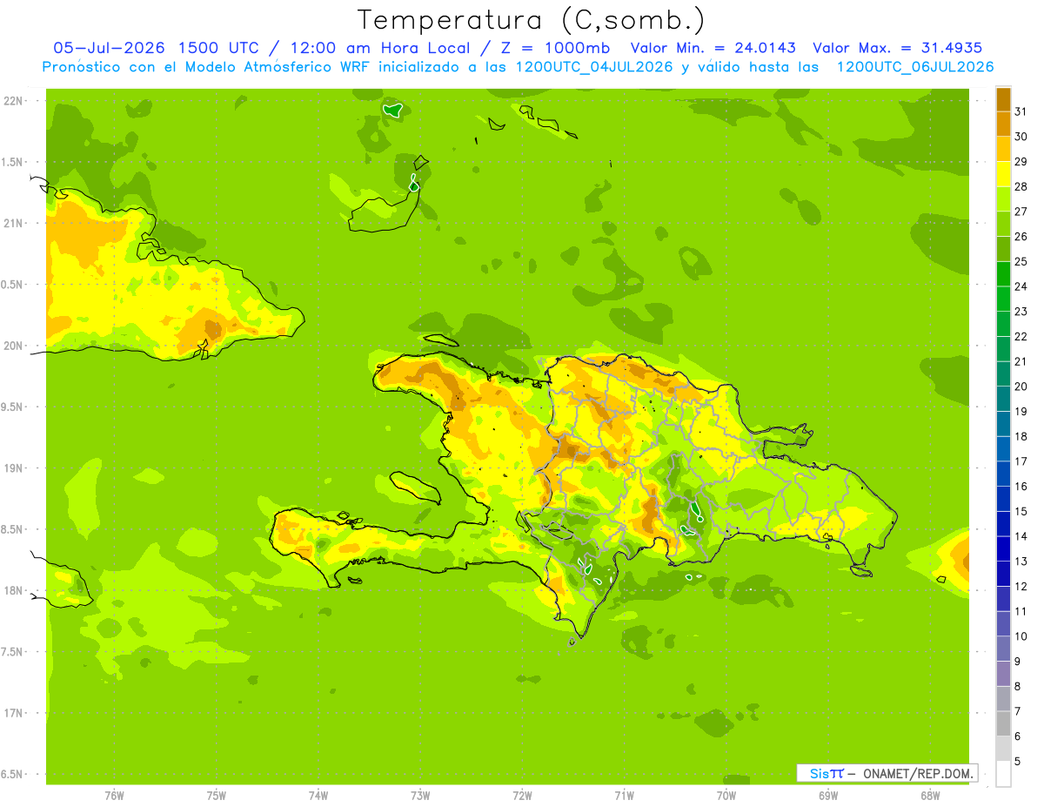Click the legend value label '20'
This screenshot has width=1044, height=807.
click(x=1021, y=387)
